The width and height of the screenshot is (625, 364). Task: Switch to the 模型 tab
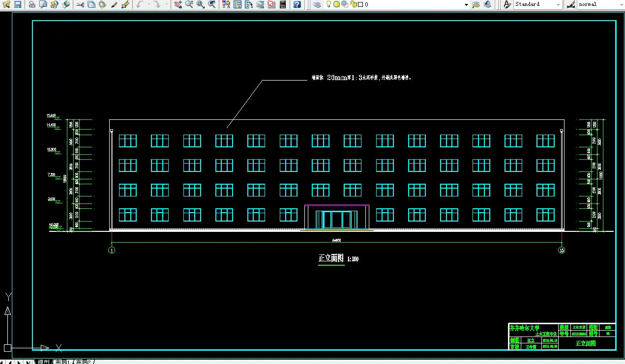(43, 362)
